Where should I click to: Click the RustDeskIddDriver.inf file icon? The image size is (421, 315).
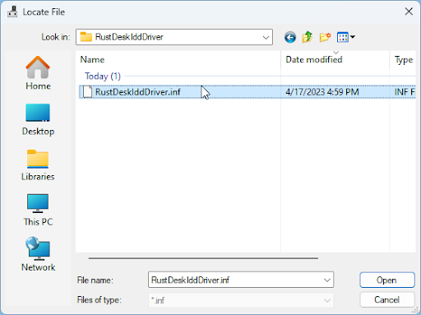click(x=87, y=91)
